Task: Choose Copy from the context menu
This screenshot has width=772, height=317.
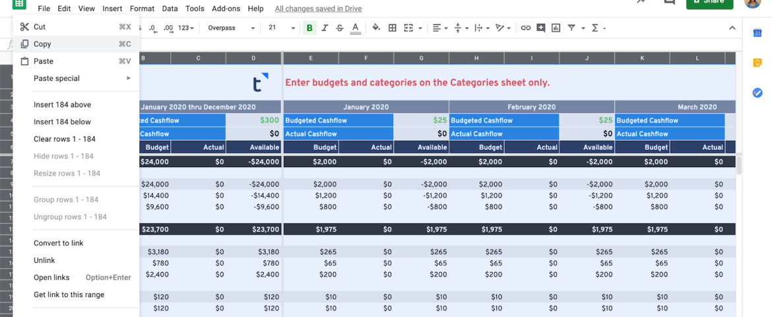Action: 77,44
